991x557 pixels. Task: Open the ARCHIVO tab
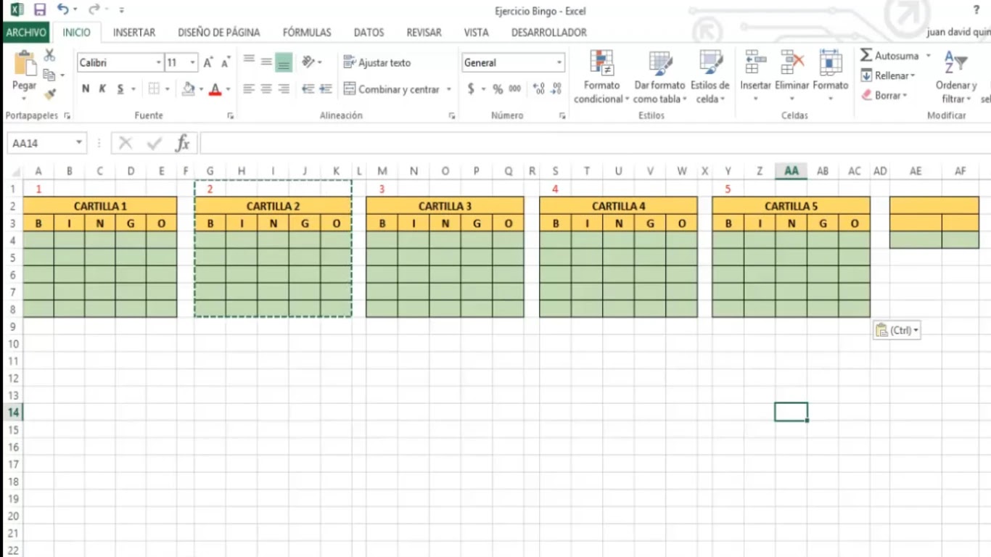[x=26, y=33]
